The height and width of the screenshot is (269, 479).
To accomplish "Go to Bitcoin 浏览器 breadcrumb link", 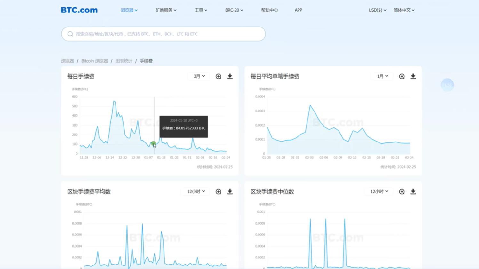I will [x=94, y=61].
